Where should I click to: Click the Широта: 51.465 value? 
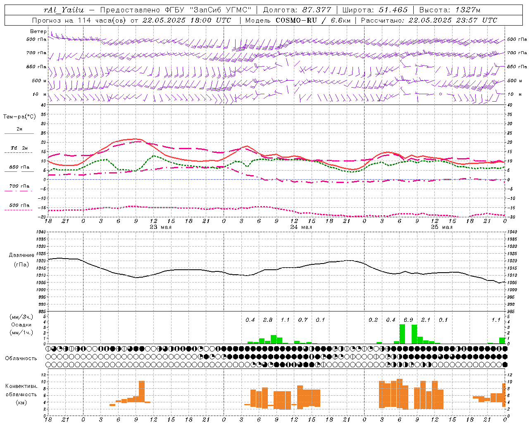(375, 10)
